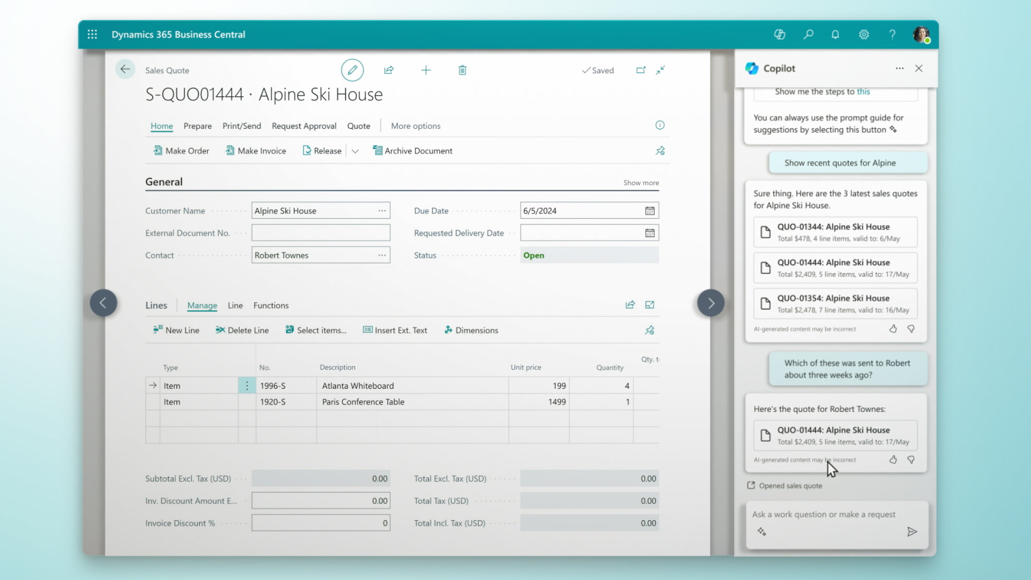
Task: Click the plus new document icon
Action: [x=426, y=70]
